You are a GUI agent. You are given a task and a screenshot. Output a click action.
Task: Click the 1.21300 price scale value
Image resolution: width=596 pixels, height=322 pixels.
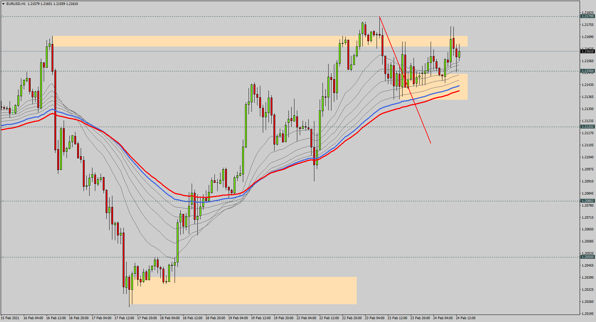(x=587, y=109)
